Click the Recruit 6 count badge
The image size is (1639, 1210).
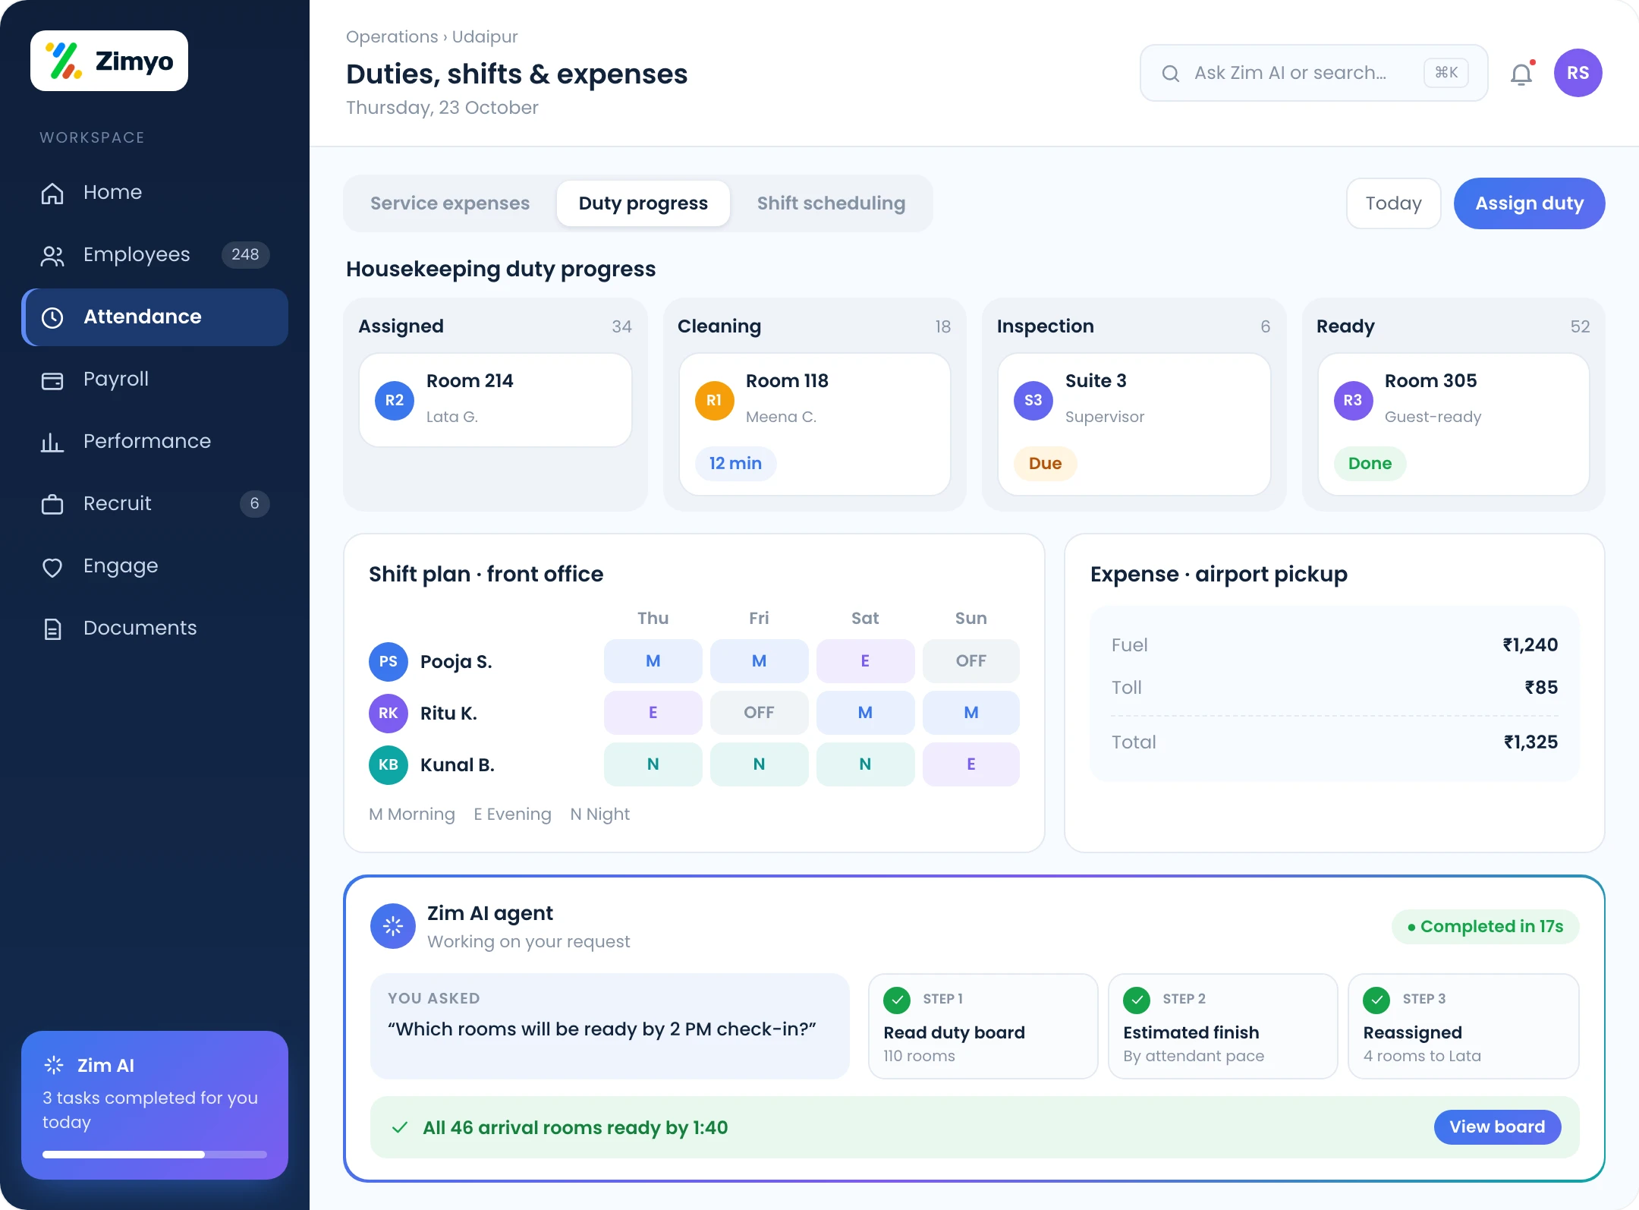(255, 503)
